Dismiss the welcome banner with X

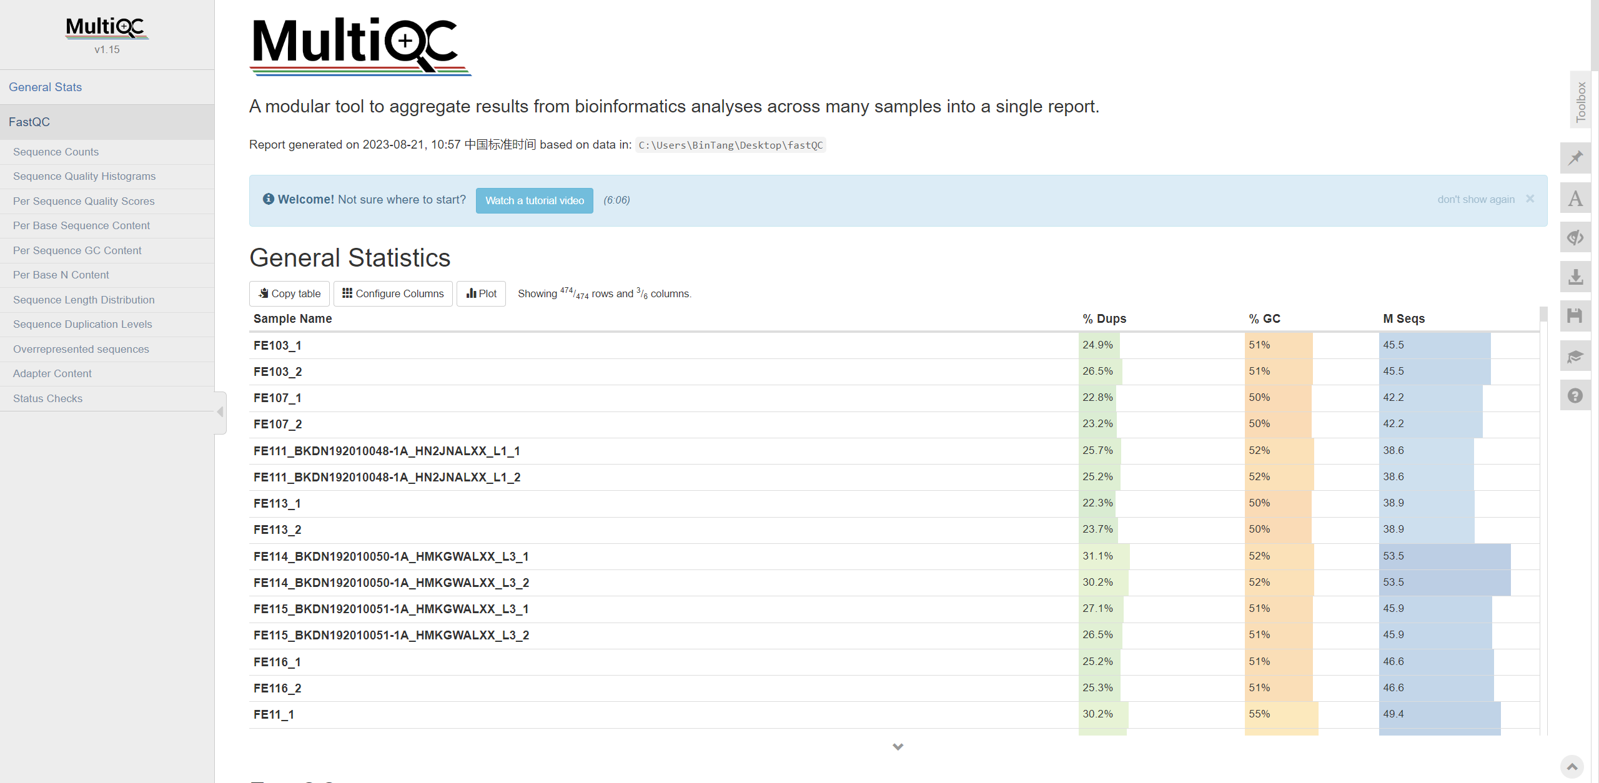tap(1530, 199)
